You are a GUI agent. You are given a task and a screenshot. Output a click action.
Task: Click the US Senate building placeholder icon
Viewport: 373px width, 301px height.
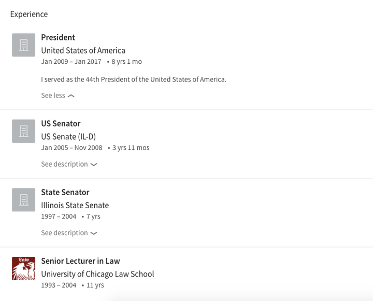click(23, 131)
